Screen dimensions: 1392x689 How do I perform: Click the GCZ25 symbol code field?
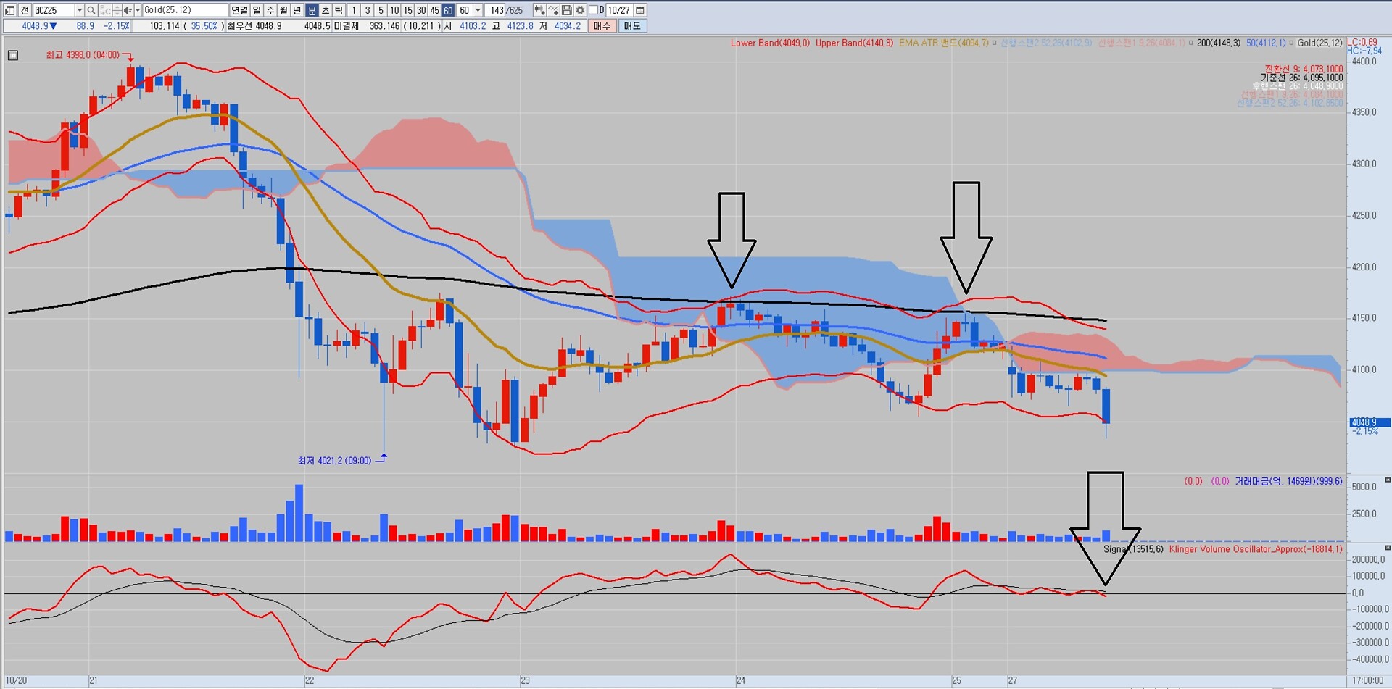(x=54, y=10)
